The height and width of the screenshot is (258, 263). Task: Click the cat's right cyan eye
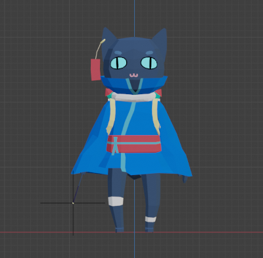(149, 63)
